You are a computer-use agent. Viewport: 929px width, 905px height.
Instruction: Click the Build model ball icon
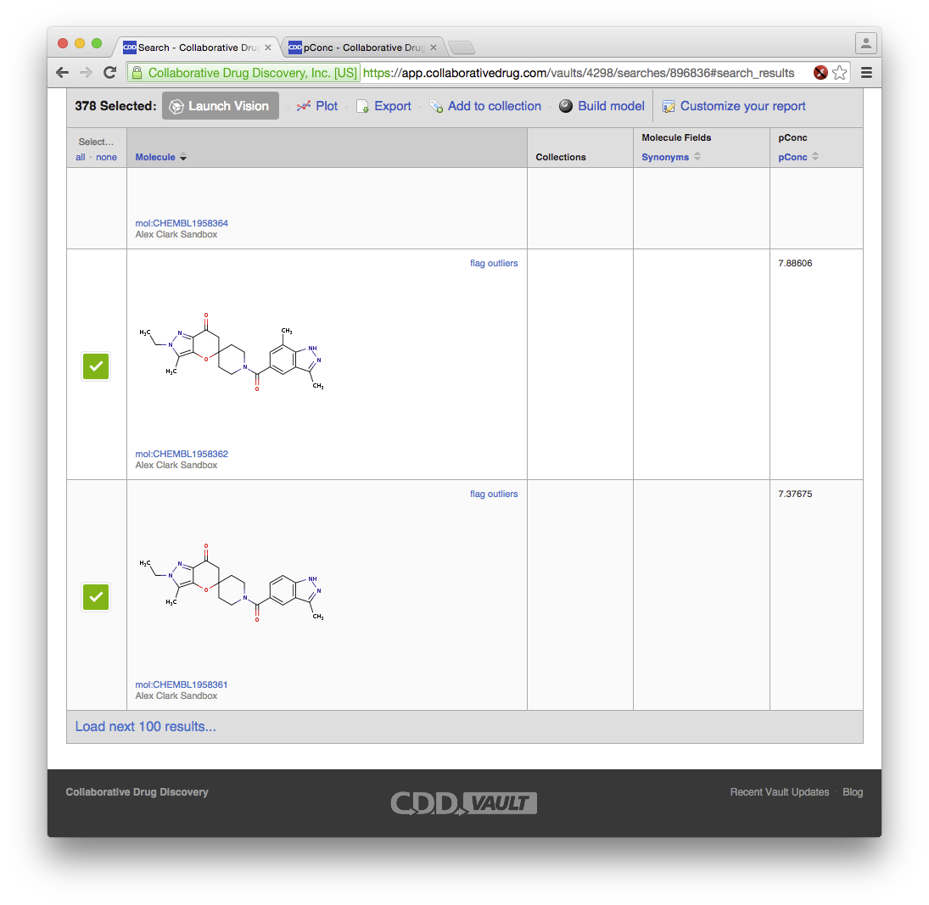566,106
